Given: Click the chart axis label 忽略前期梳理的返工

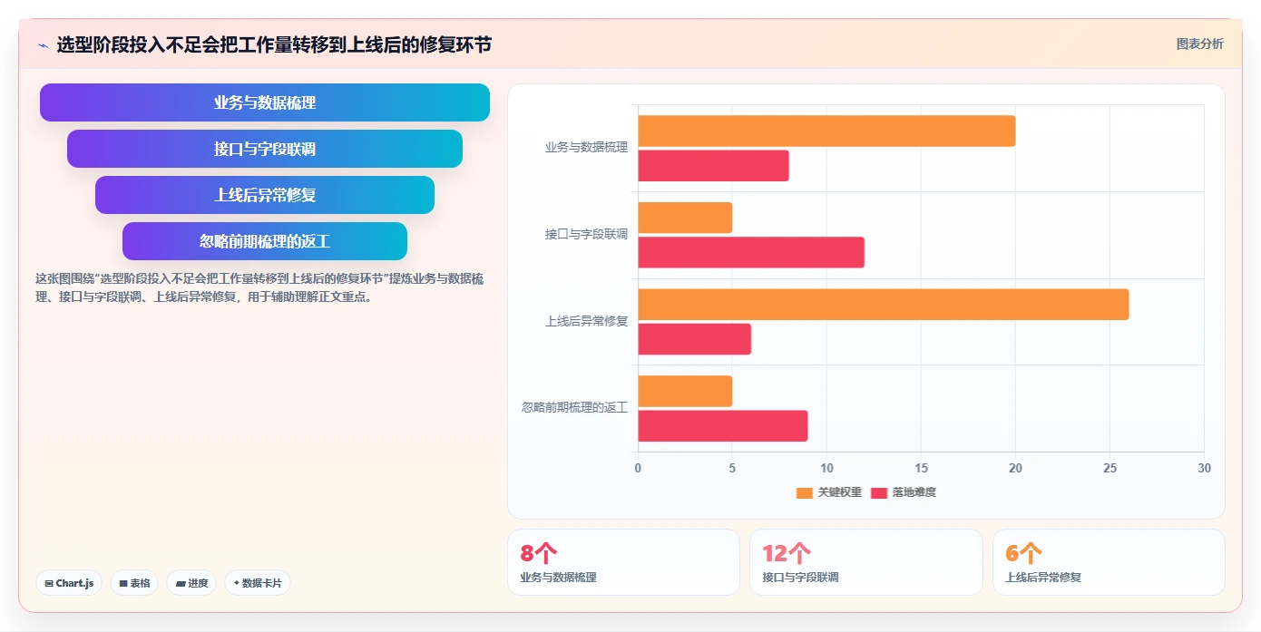Looking at the screenshot, I should pyautogui.click(x=574, y=408).
